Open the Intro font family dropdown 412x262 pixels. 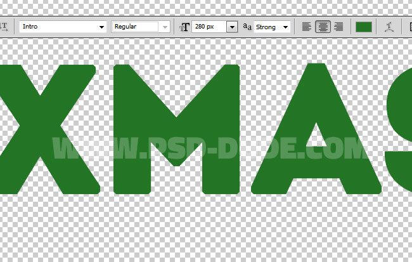(x=101, y=27)
